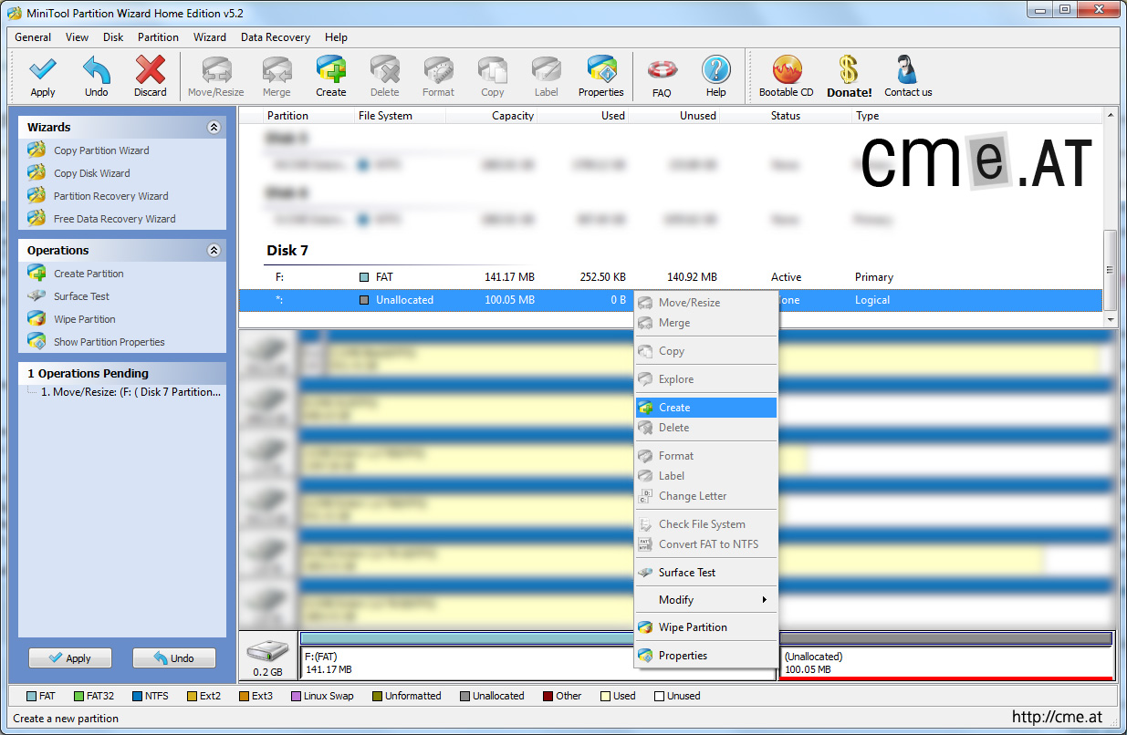Collapse the Operations panel
The image size is (1127, 735).
pyautogui.click(x=214, y=251)
